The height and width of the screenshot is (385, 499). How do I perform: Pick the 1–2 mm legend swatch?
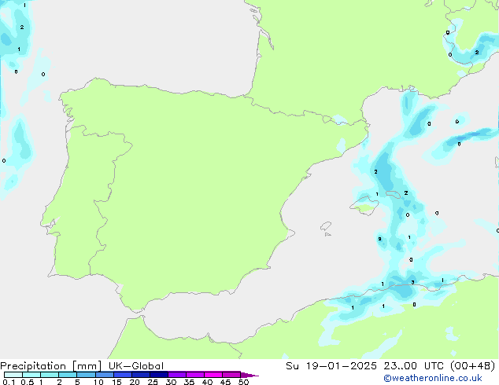[50, 375]
